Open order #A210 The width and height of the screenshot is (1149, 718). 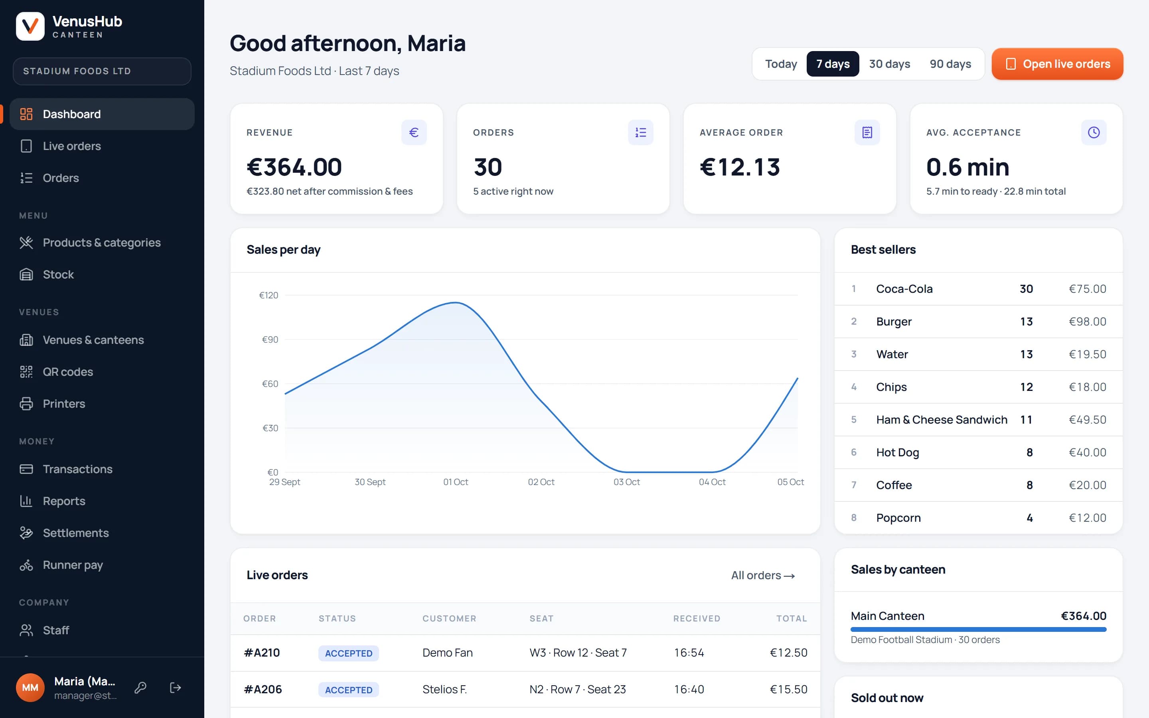(x=525, y=653)
